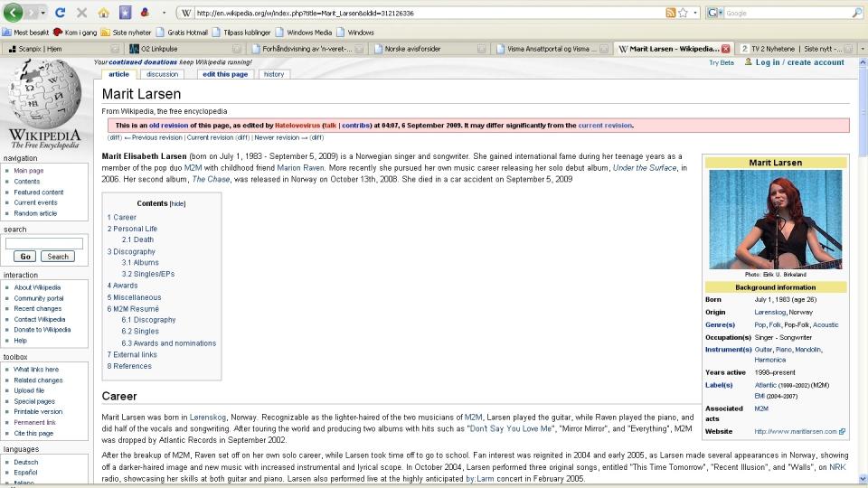Switch language to Deutsch
The height and width of the screenshot is (488, 868).
(26, 462)
